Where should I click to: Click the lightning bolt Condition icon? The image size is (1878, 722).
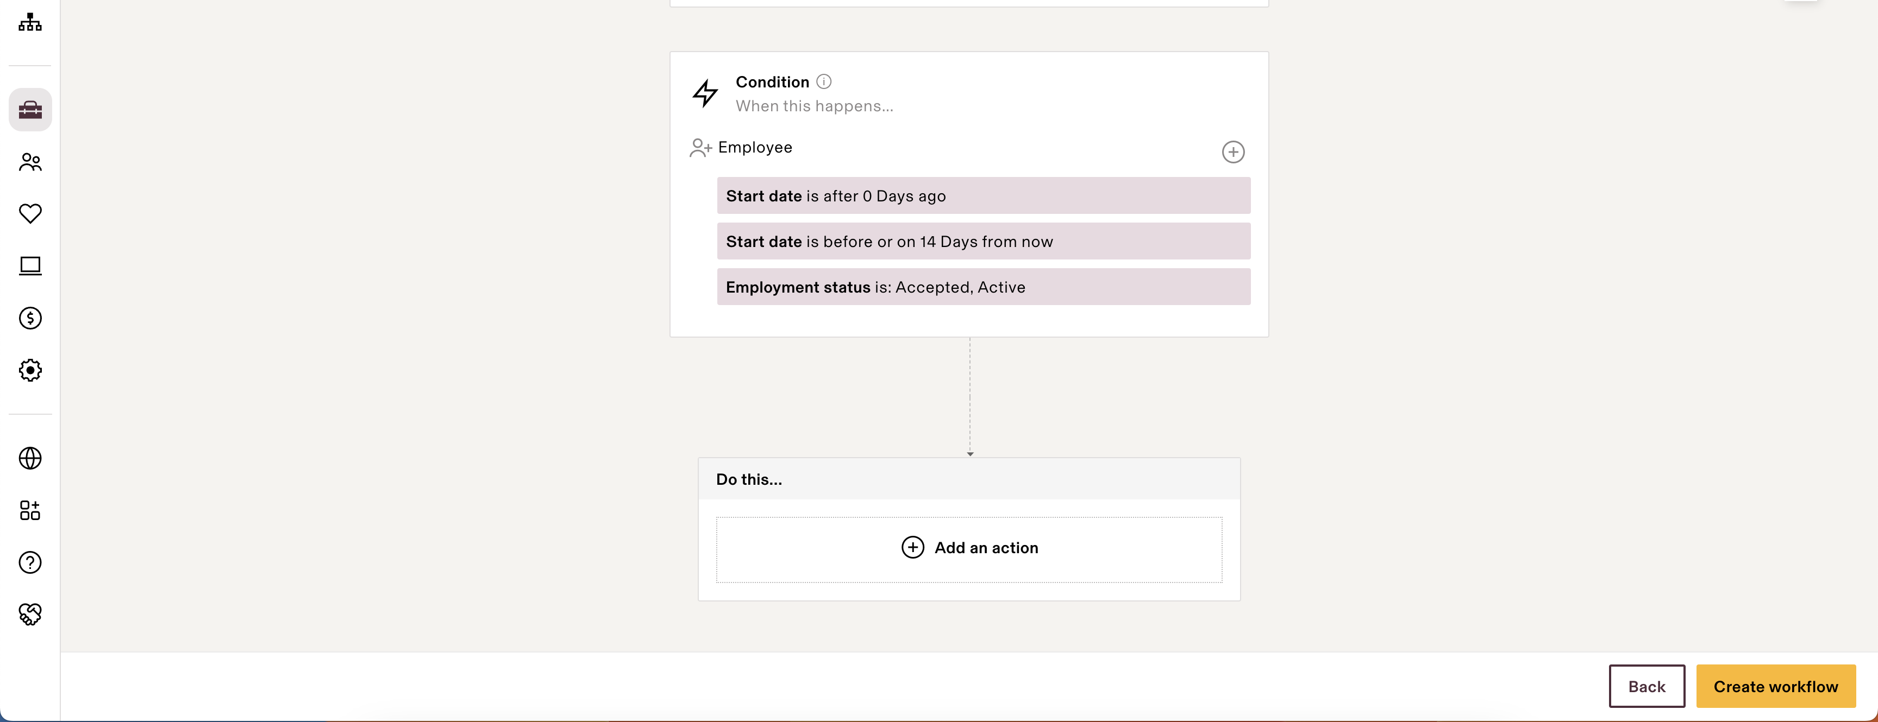pos(705,93)
